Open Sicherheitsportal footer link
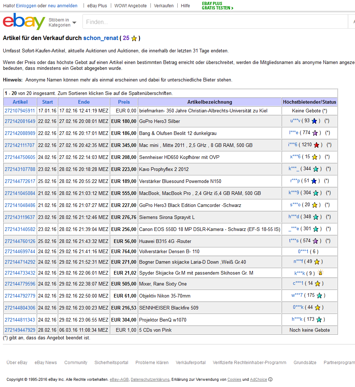The image size is (355, 387). pyautogui.click(x=111, y=363)
